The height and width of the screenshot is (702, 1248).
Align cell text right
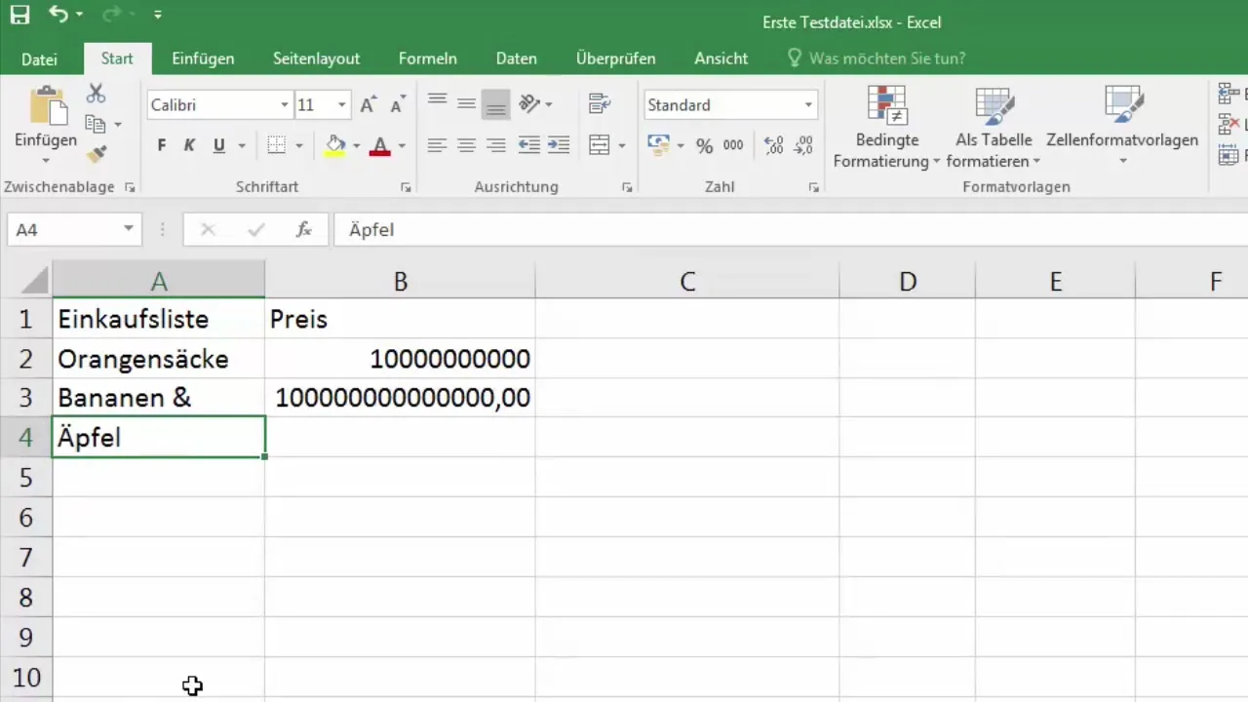495,145
